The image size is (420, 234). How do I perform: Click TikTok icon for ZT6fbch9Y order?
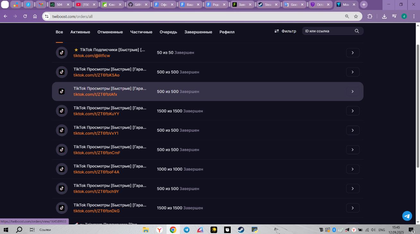pyautogui.click(x=62, y=188)
